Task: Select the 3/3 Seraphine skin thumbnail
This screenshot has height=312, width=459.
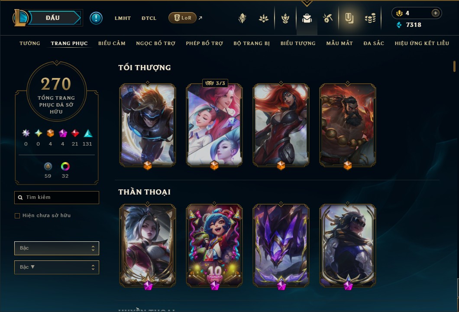Action: (214, 125)
